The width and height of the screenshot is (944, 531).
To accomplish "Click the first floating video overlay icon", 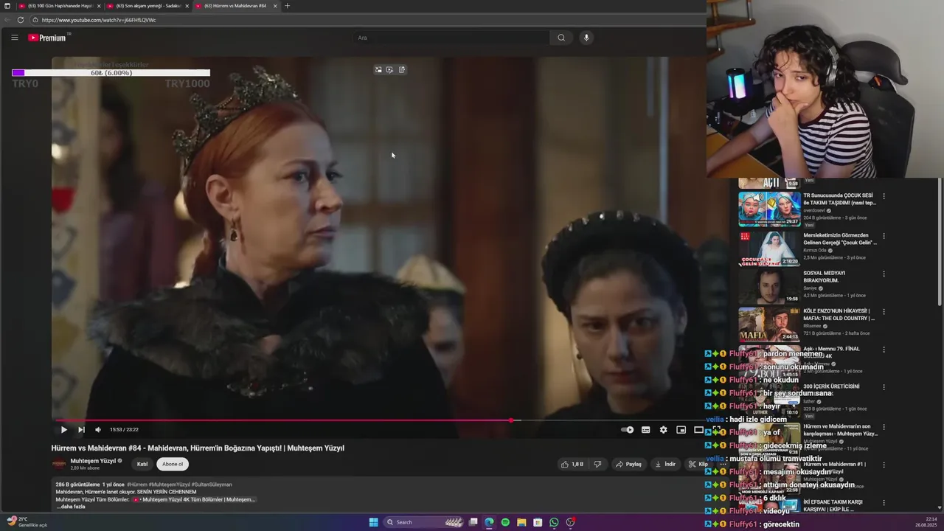I will (378, 69).
